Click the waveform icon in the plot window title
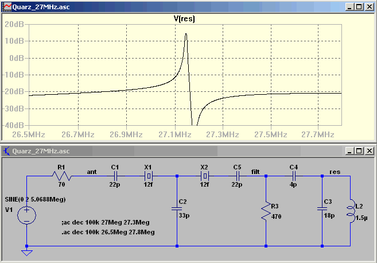Viewport: 377px width, 263px height. (x=7, y=7)
